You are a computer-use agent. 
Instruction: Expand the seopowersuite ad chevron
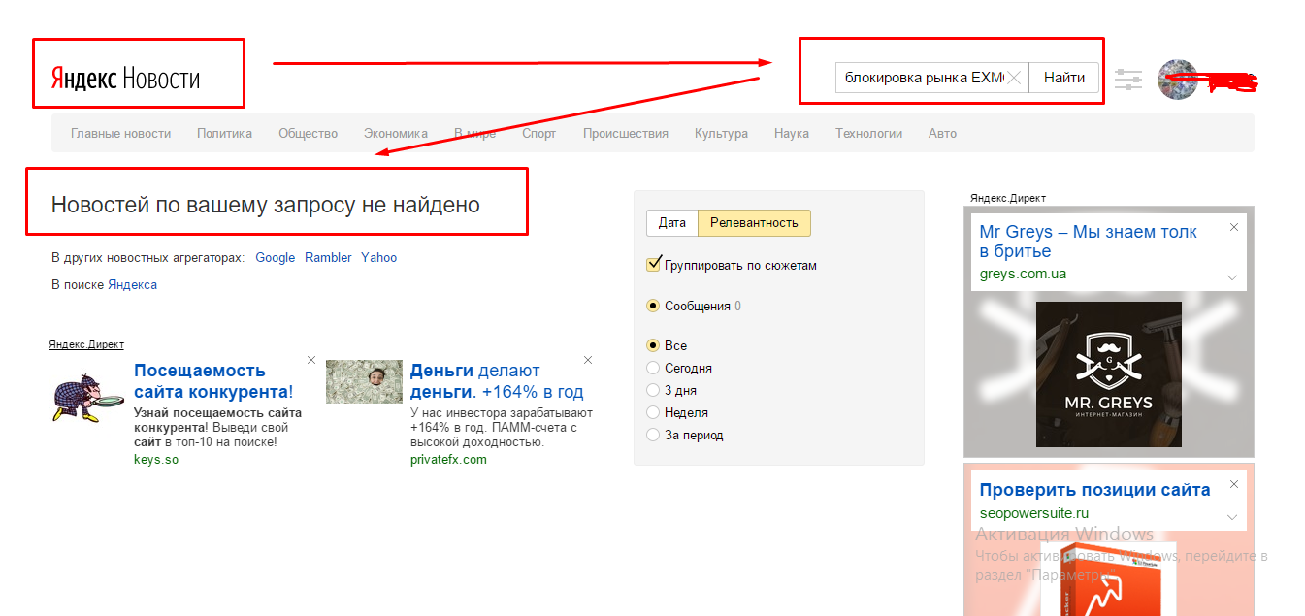click(1232, 517)
